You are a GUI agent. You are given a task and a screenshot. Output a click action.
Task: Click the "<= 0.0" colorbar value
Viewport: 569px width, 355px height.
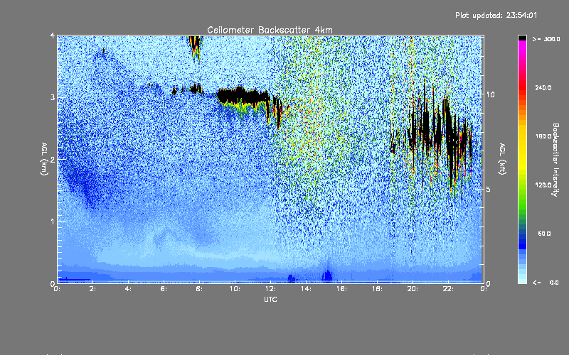546,282
